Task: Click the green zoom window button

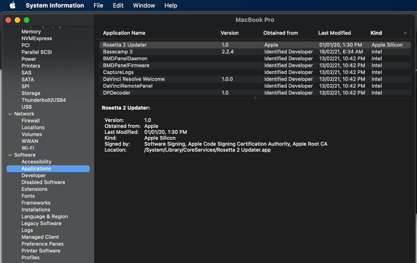Action: coord(27,20)
